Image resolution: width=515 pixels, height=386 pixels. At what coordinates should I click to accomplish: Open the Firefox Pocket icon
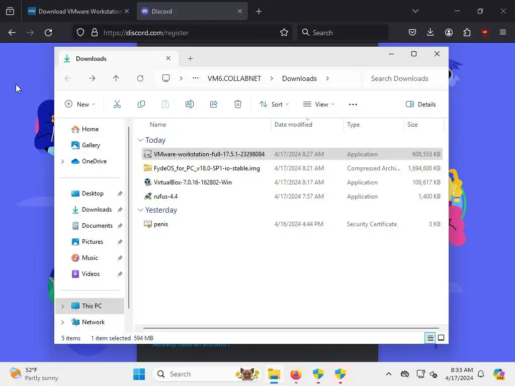pyautogui.click(x=412, y=32)
